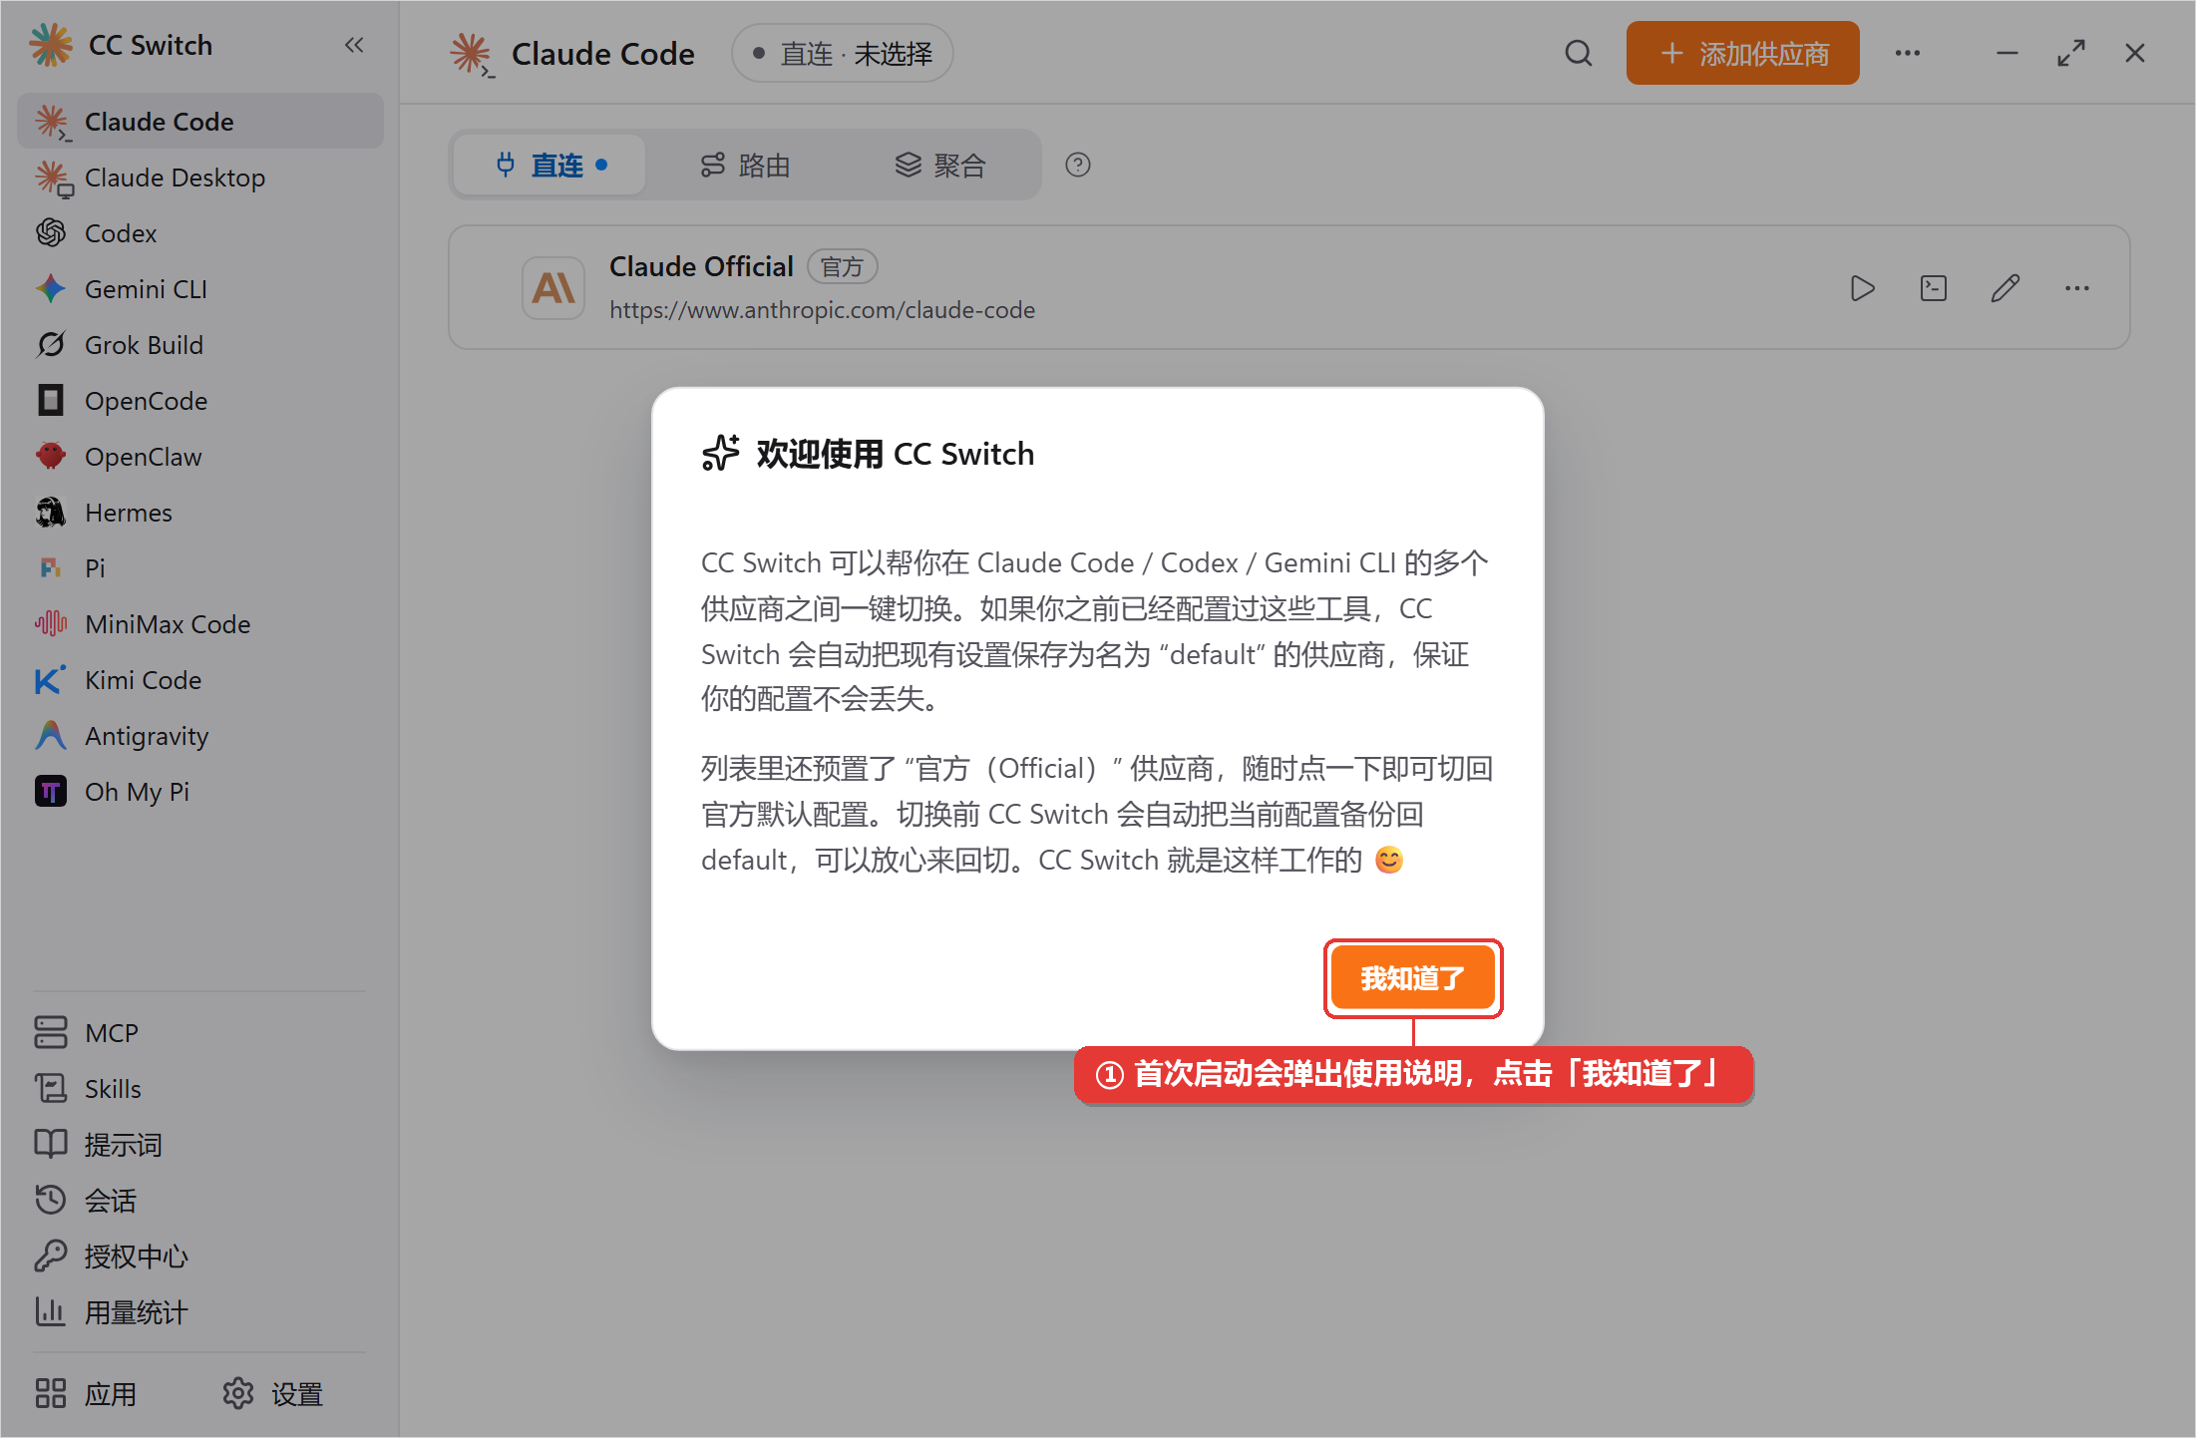Select MiniMax Code in the sidebar
This screenshot has height=1438, width=2196.
tap(200, 623)
